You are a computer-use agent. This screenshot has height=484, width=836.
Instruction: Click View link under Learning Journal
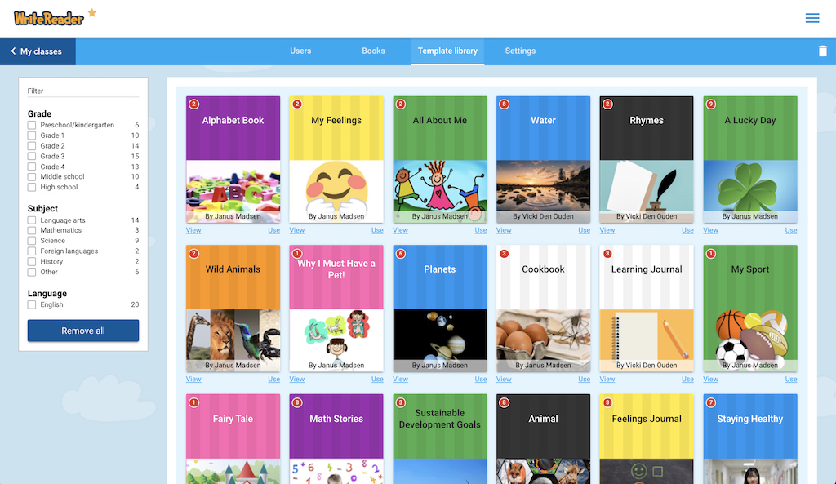point(607,379)
